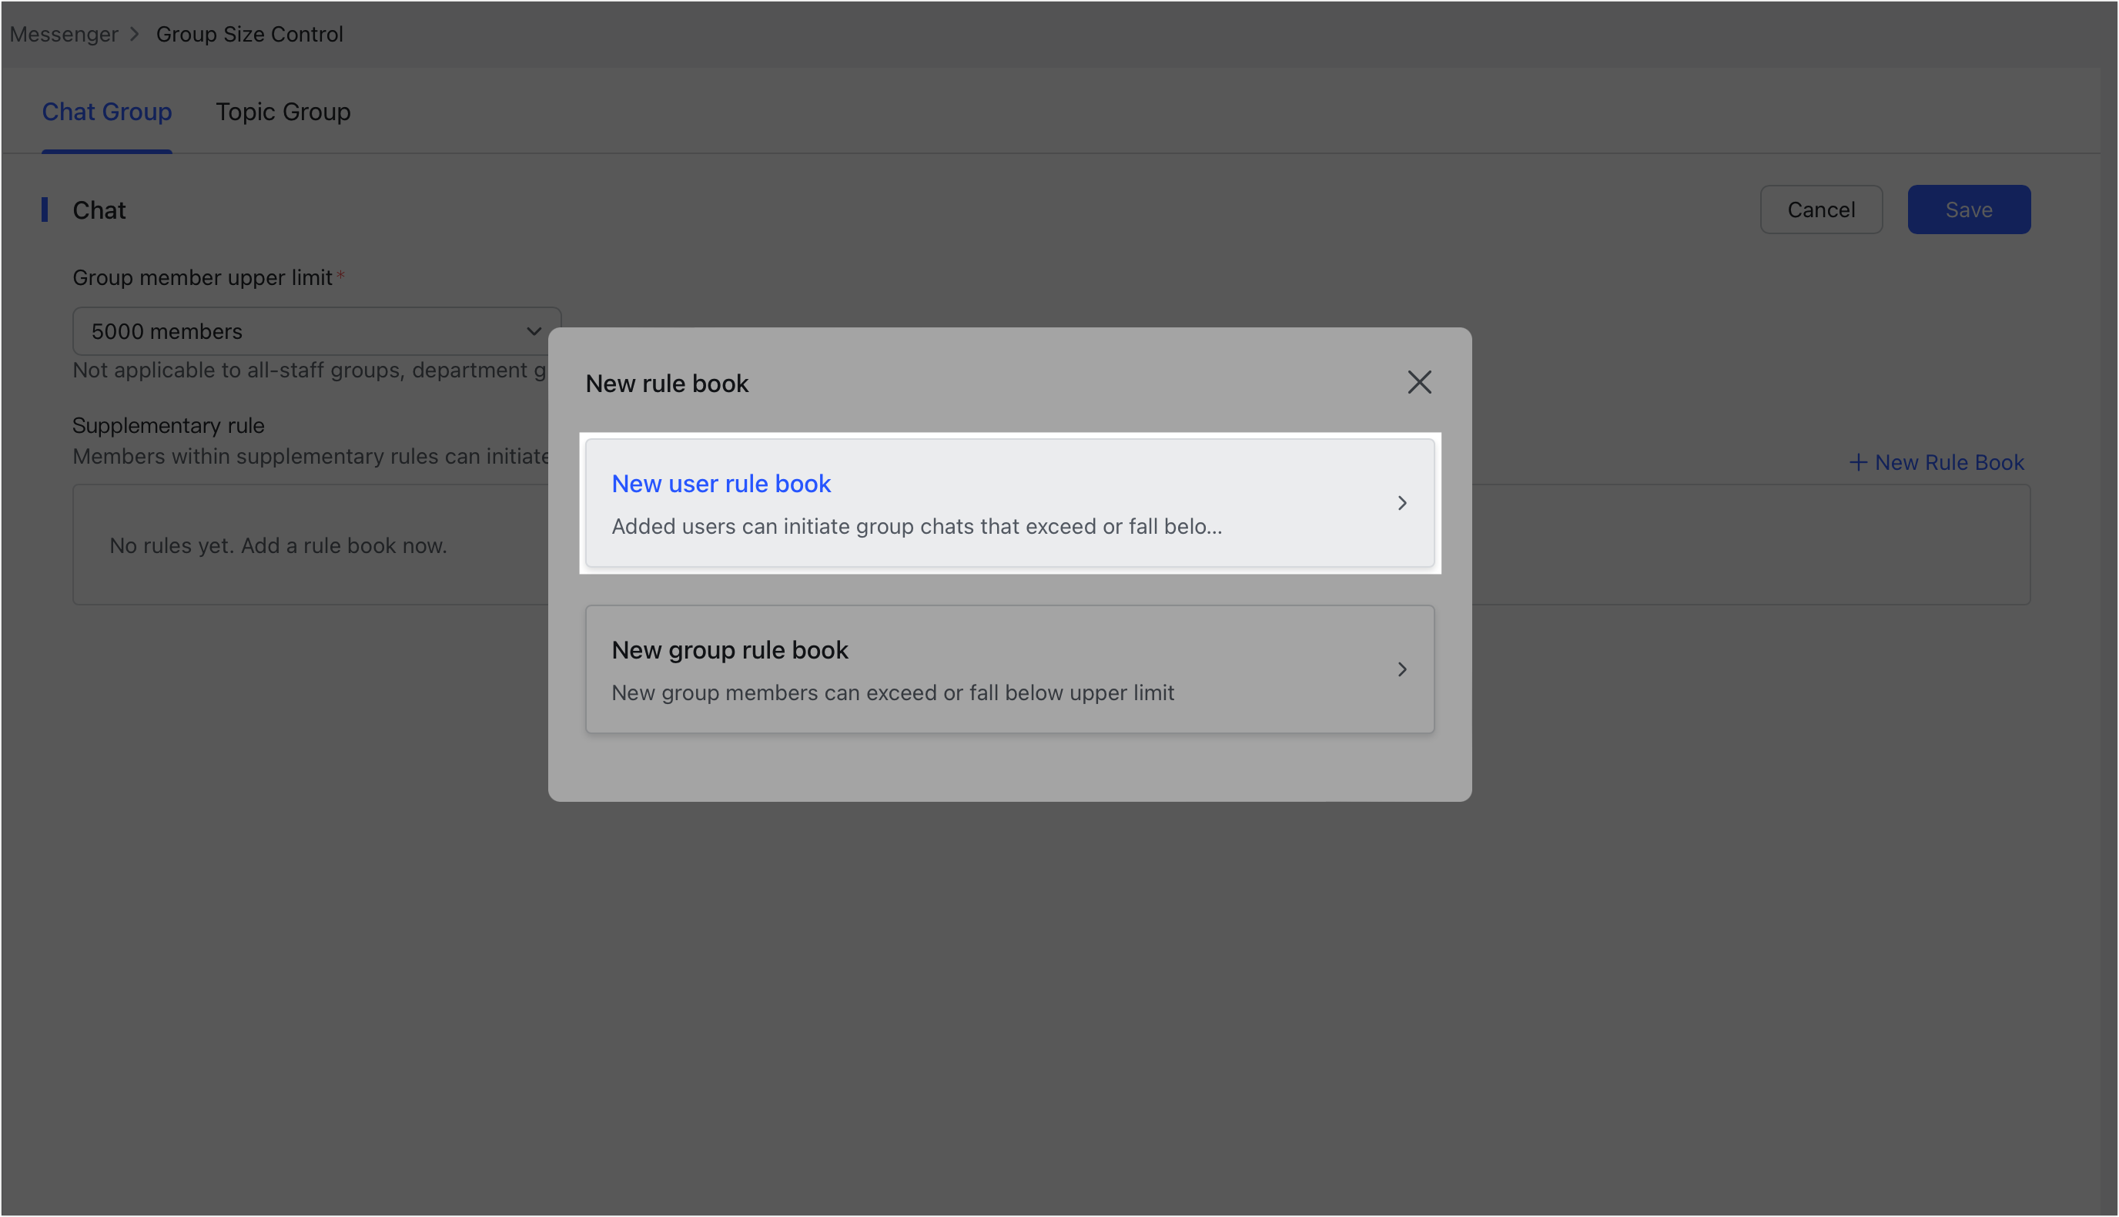Click the Group Size Control breadcrumb
The width and height of the screenshot is (2119, 1217).
tap(249, 34)
